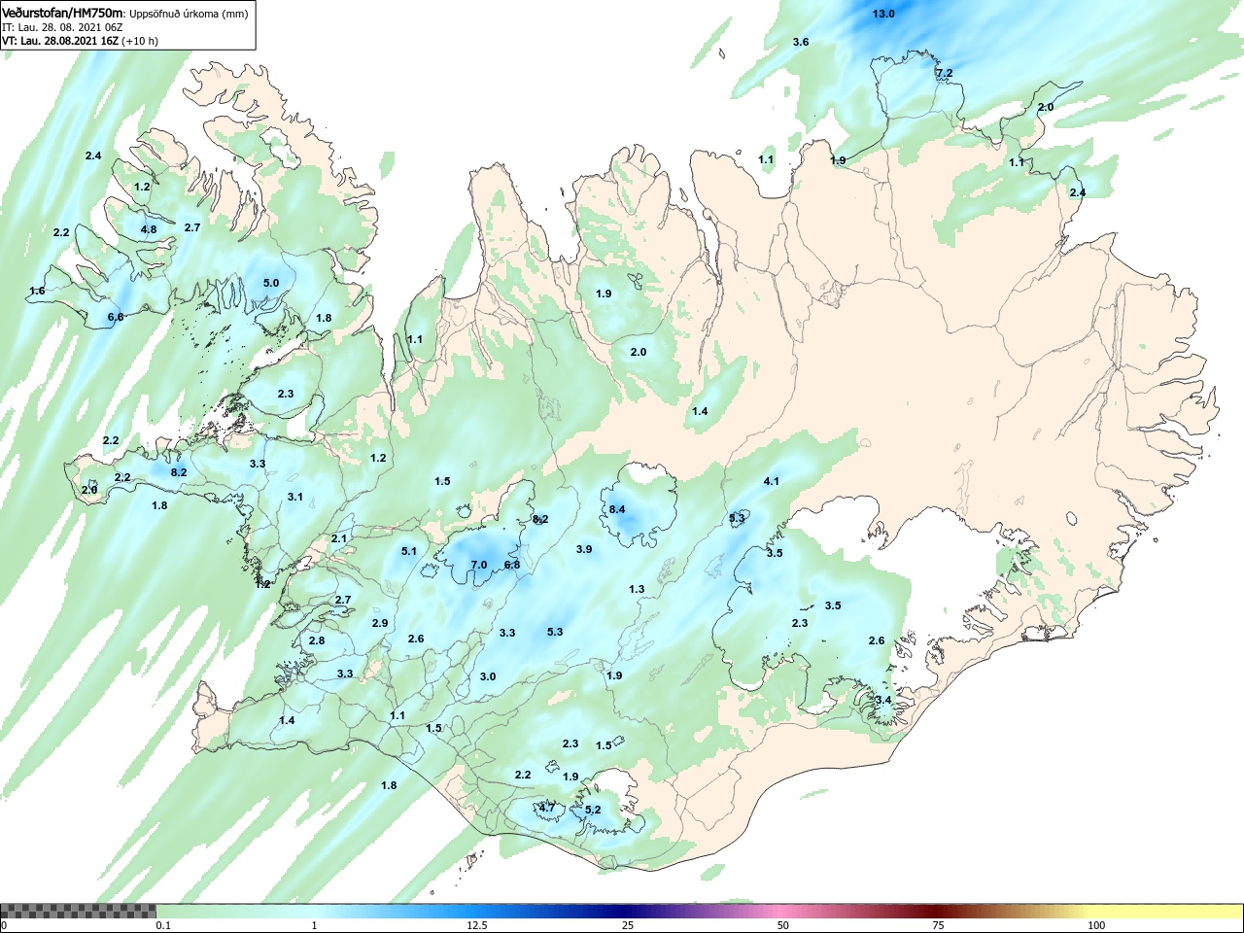Click the 3.0 precipitation value

488,677
